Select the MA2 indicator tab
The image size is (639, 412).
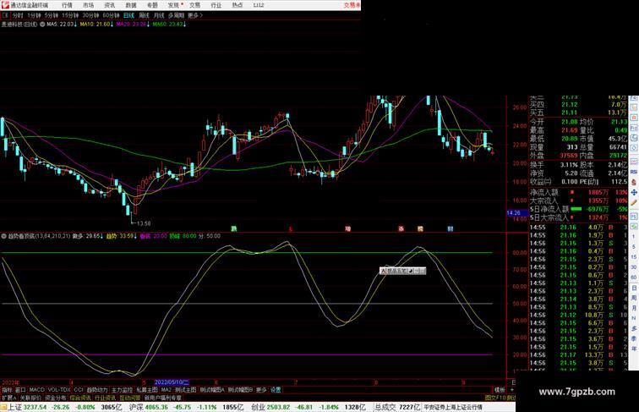(166, 390)
